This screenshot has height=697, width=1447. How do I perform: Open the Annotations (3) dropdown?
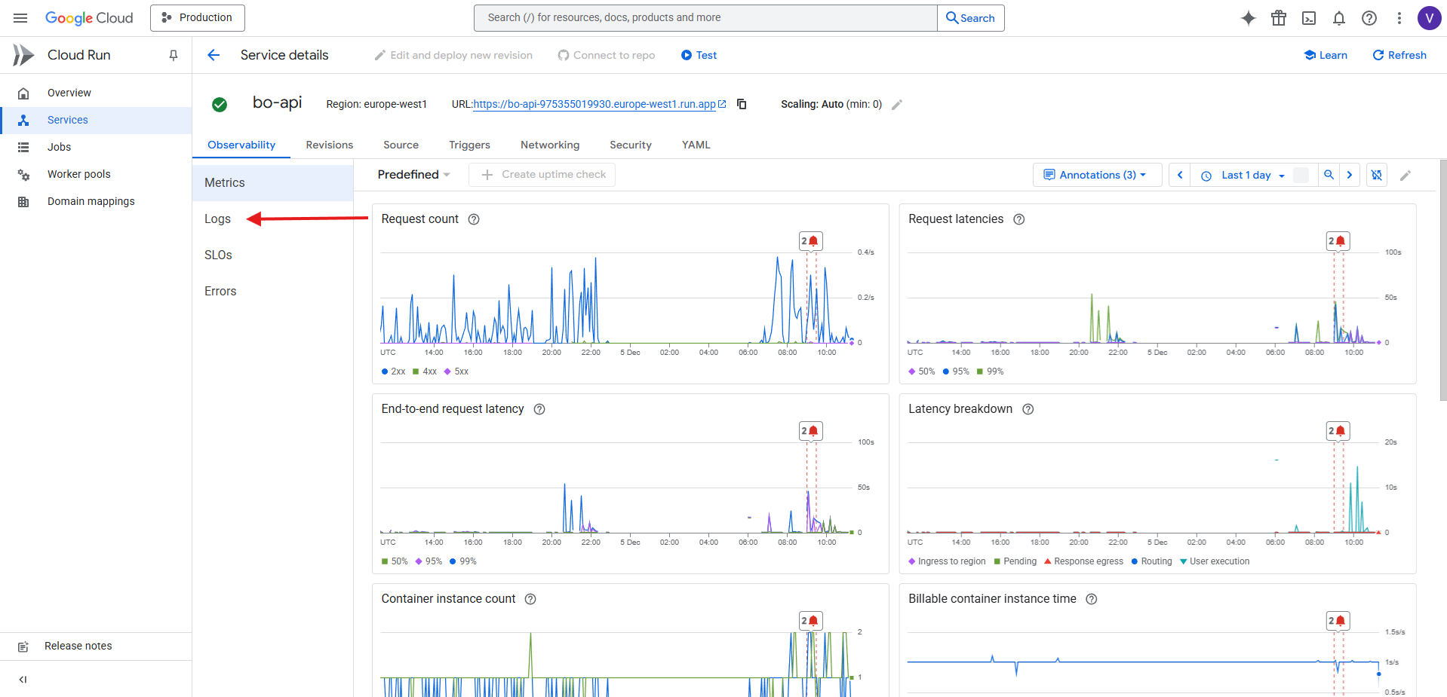pyautogui.click(x=1097, y=174)
